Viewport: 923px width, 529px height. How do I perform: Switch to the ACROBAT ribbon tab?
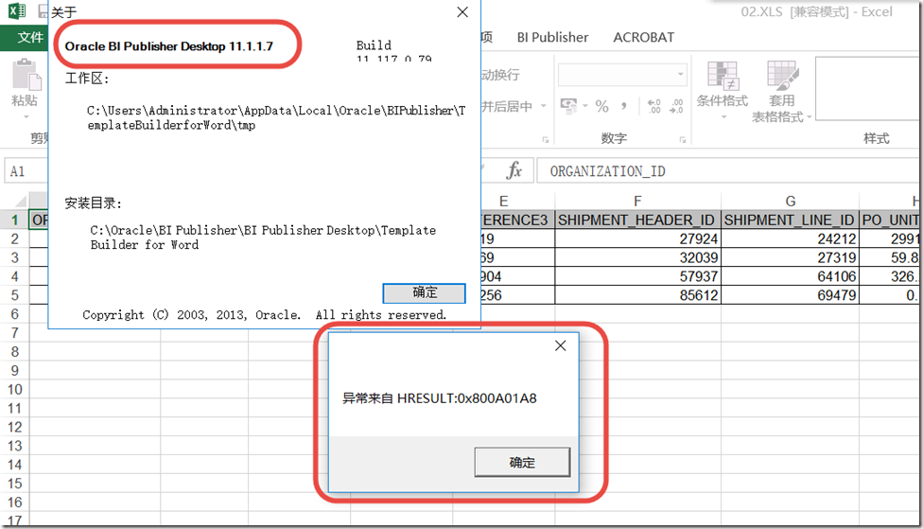click(x=643, y=37)
